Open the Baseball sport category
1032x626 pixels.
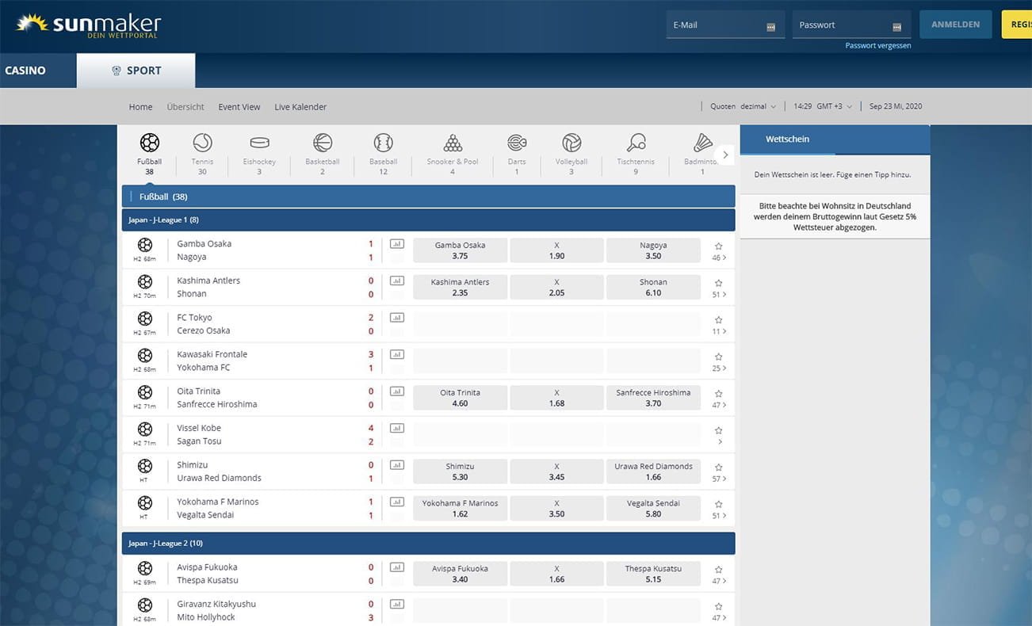pos(383,143)
